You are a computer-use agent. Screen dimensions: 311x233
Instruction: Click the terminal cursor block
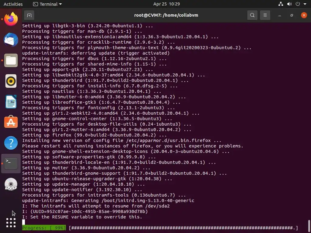tap(23, 222)
